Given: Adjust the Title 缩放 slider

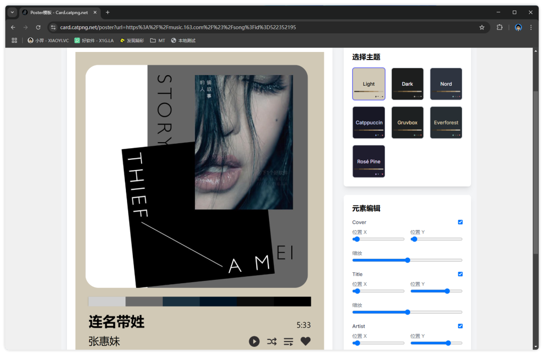Looking at the screenshot, I should coord(407,312).
